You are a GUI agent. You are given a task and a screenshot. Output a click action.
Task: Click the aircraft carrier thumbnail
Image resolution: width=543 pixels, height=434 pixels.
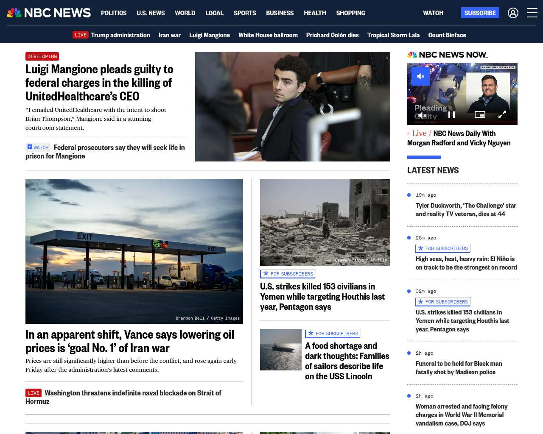point(281,350)
